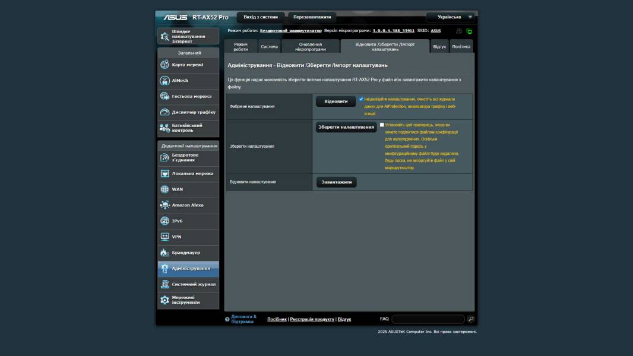
Task: Open the Реєстрація продукту link
Action: (x=312, y=319)
